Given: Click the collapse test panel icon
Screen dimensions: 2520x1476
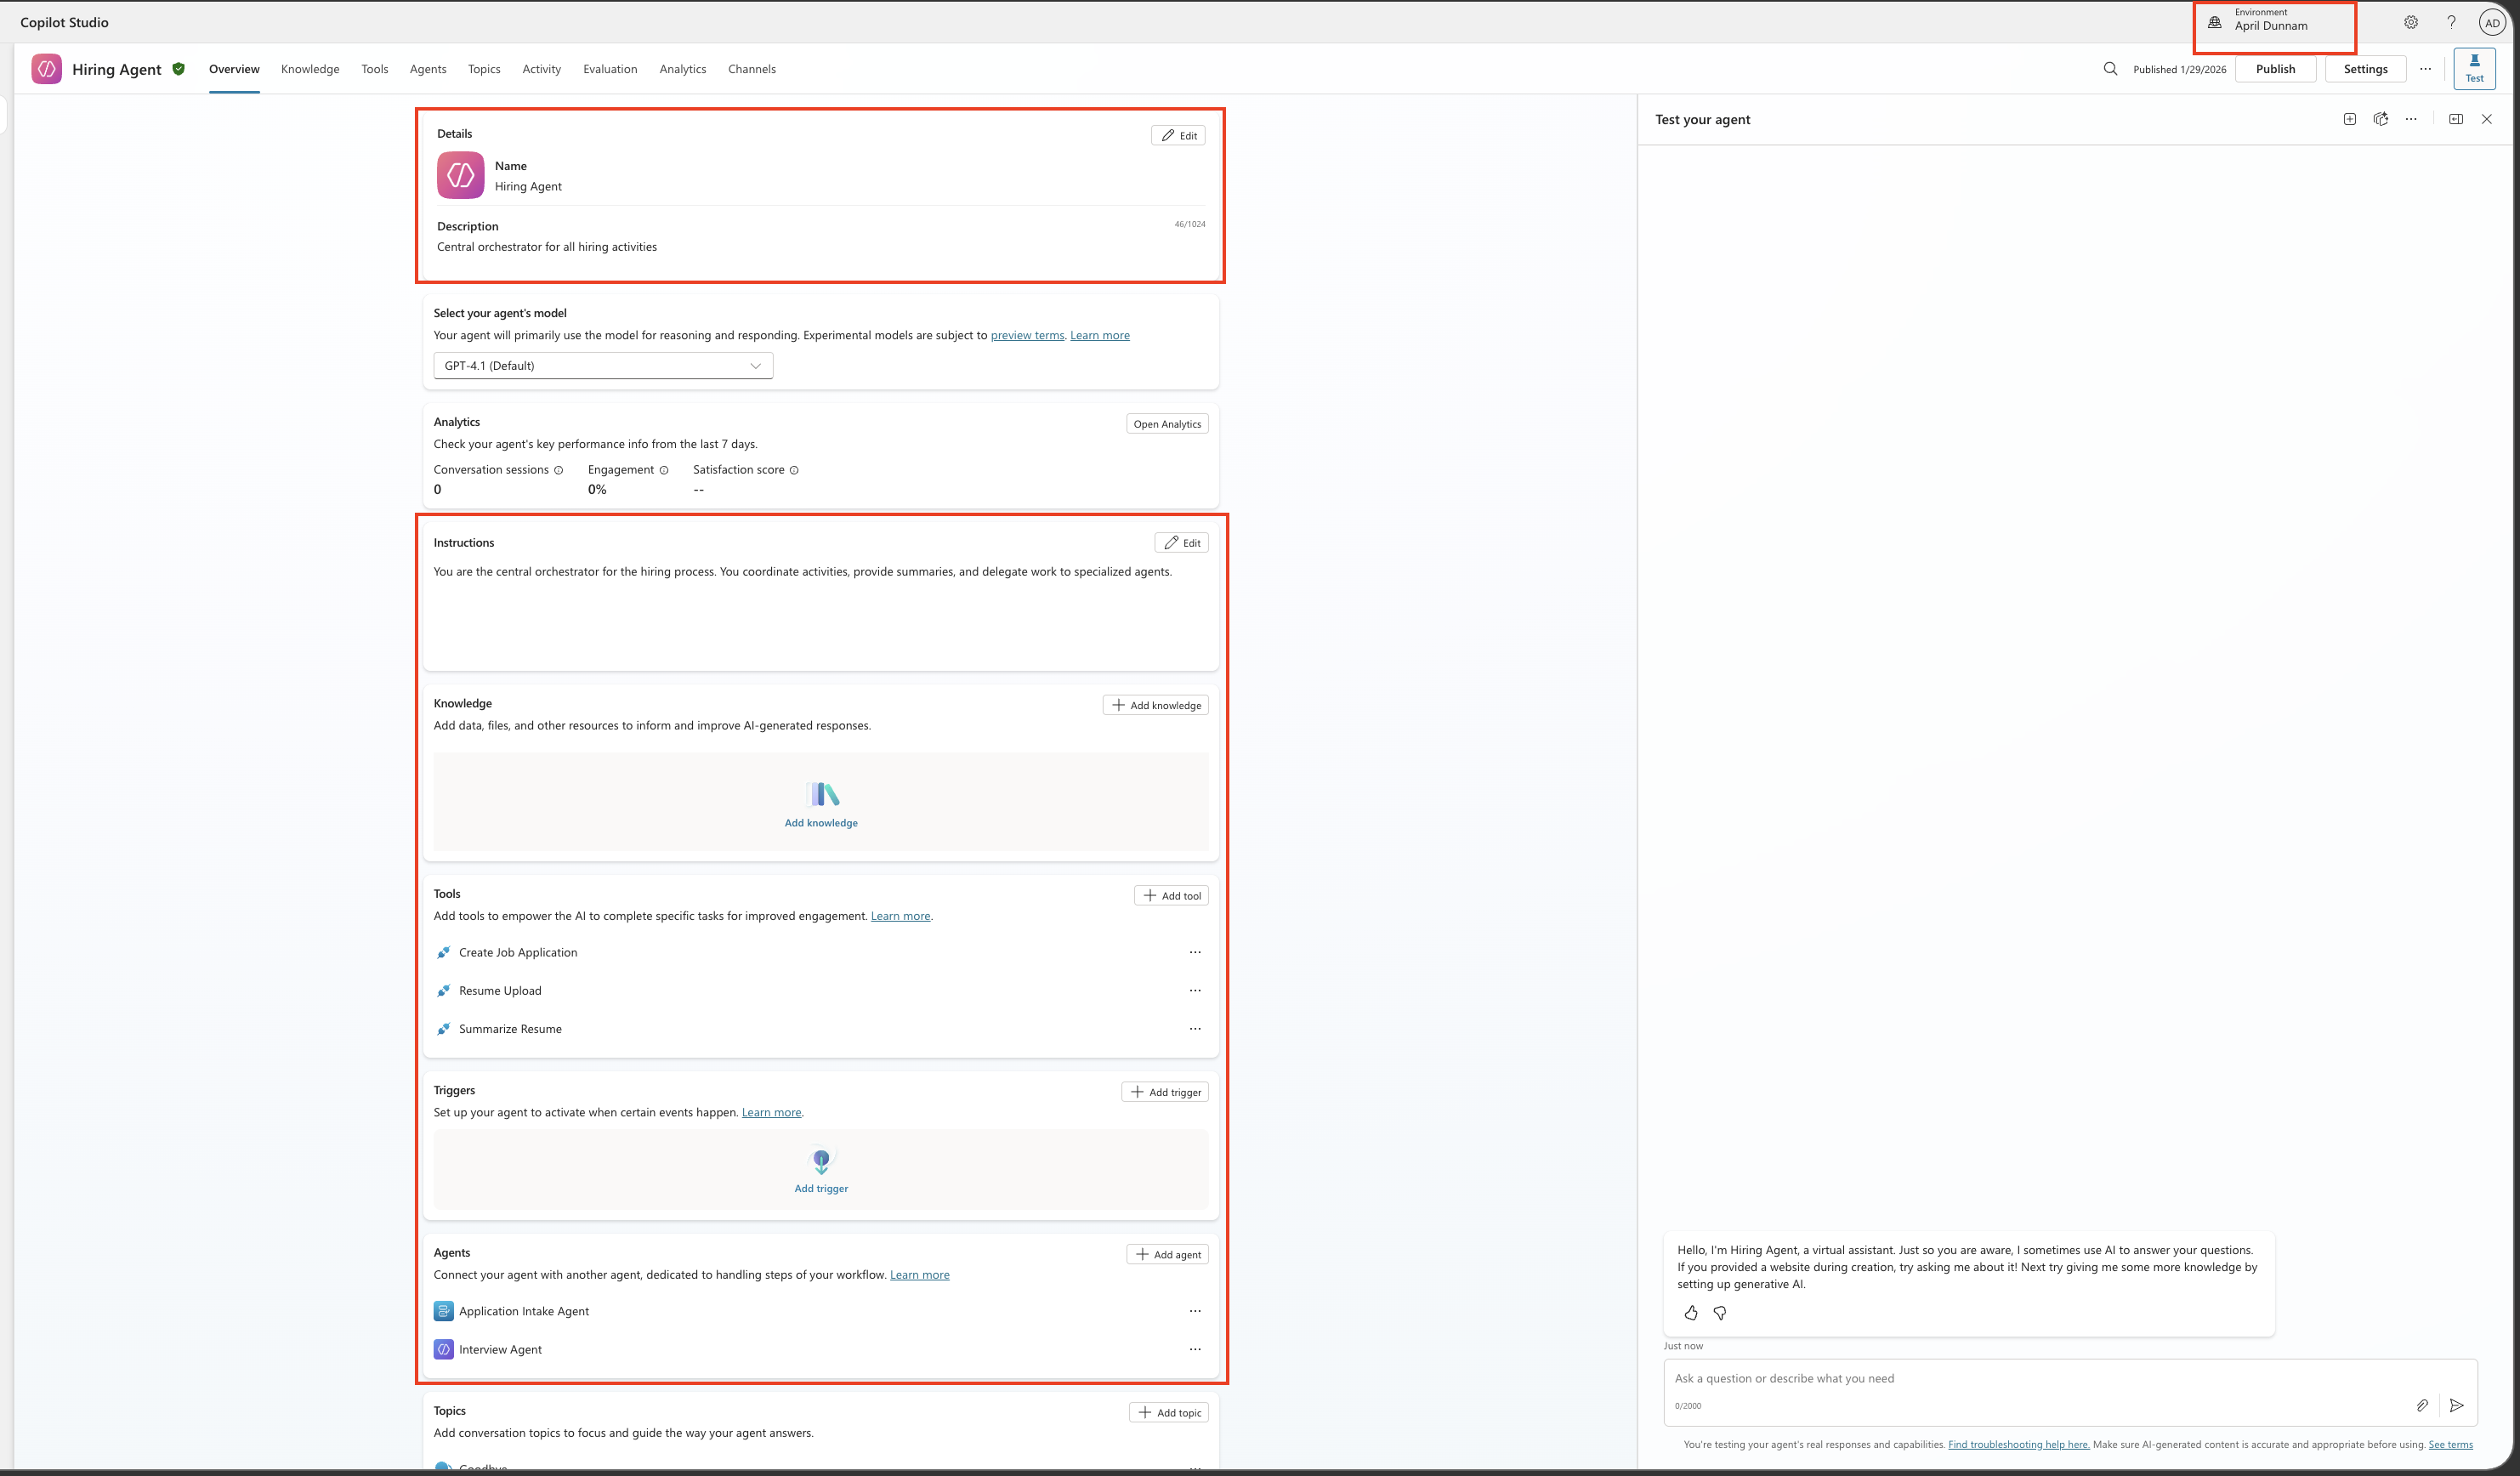Looking at the screenshot, I should tap(2455, 119).
